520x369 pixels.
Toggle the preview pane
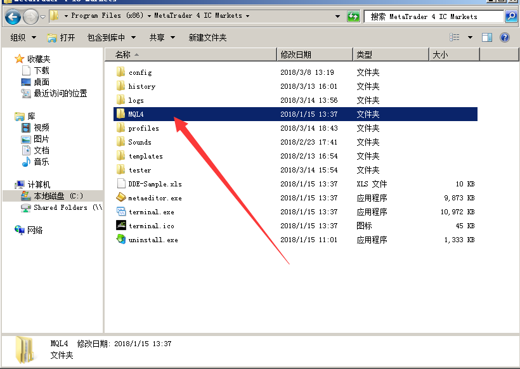(x=487, y=37)
